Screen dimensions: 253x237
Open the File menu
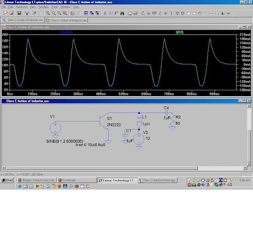4,7
